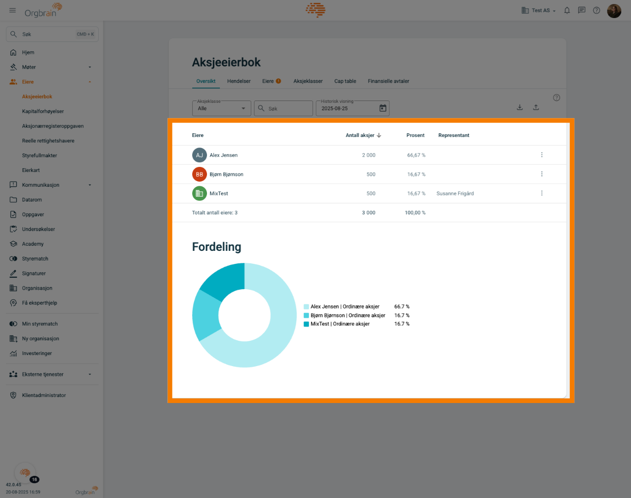The height and width of the screenshot is (498, 631).
Task: Open Få eksperthjelp icon
Action: tap(13, 303)
